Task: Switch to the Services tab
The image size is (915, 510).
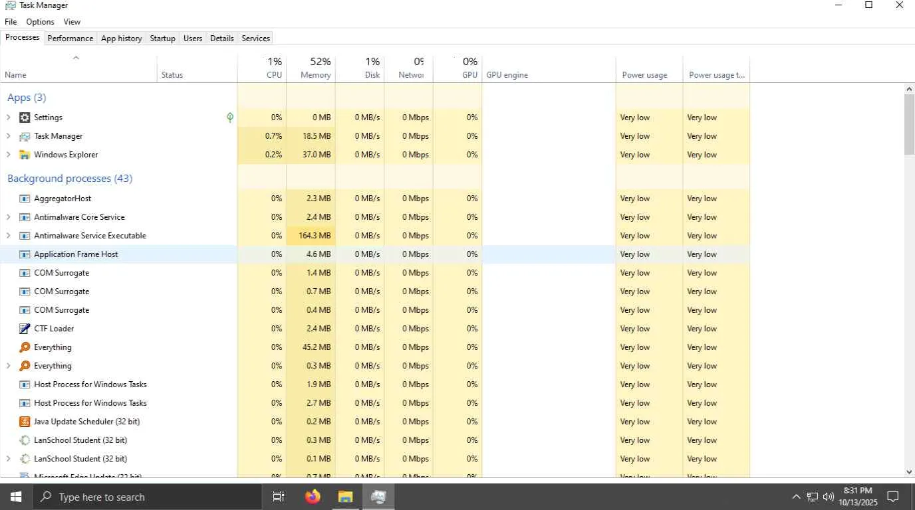Action: coord(255,39)
